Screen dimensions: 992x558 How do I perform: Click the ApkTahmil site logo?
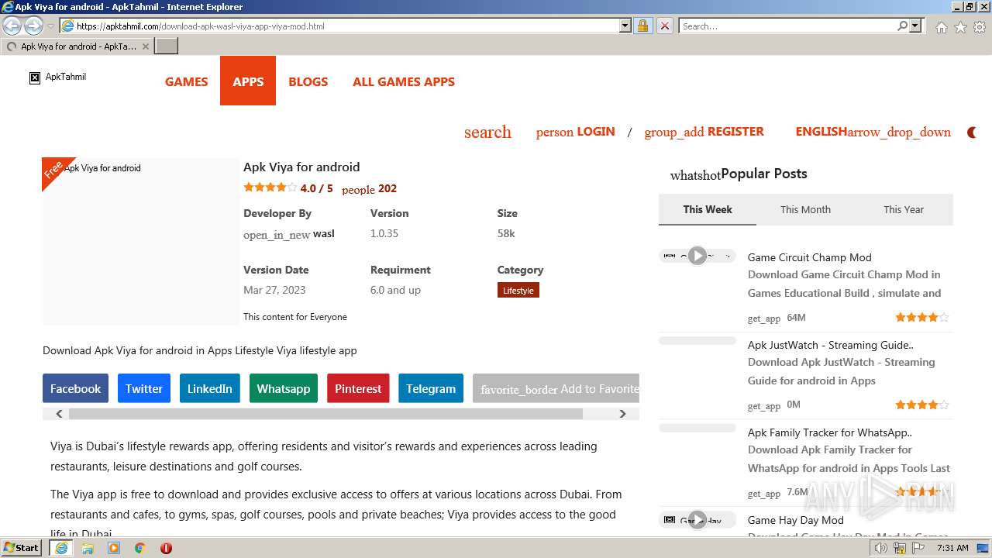coord(58,77)
